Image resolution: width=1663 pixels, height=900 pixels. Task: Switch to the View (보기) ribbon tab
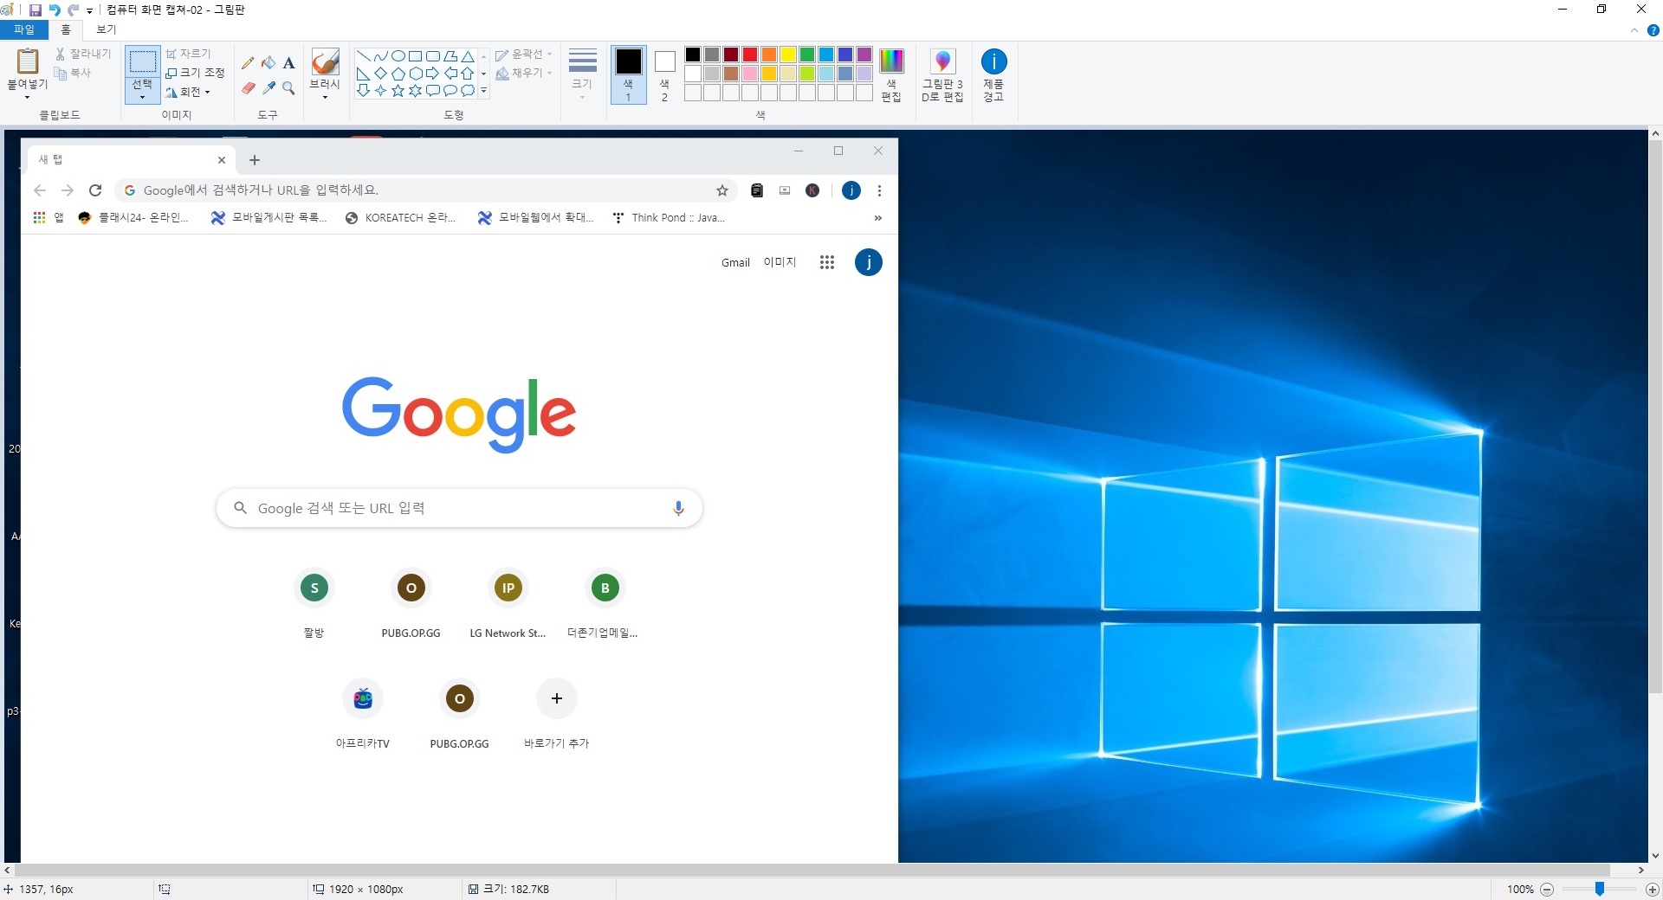tap(106, 29)
